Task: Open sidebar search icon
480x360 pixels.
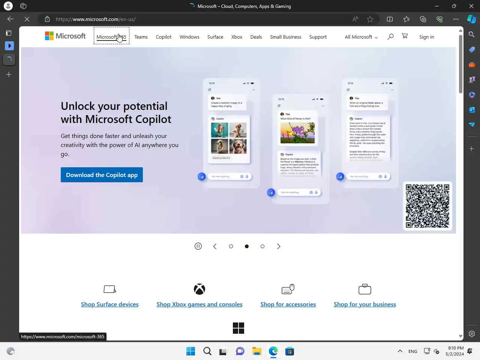Action: click(472, 34)
